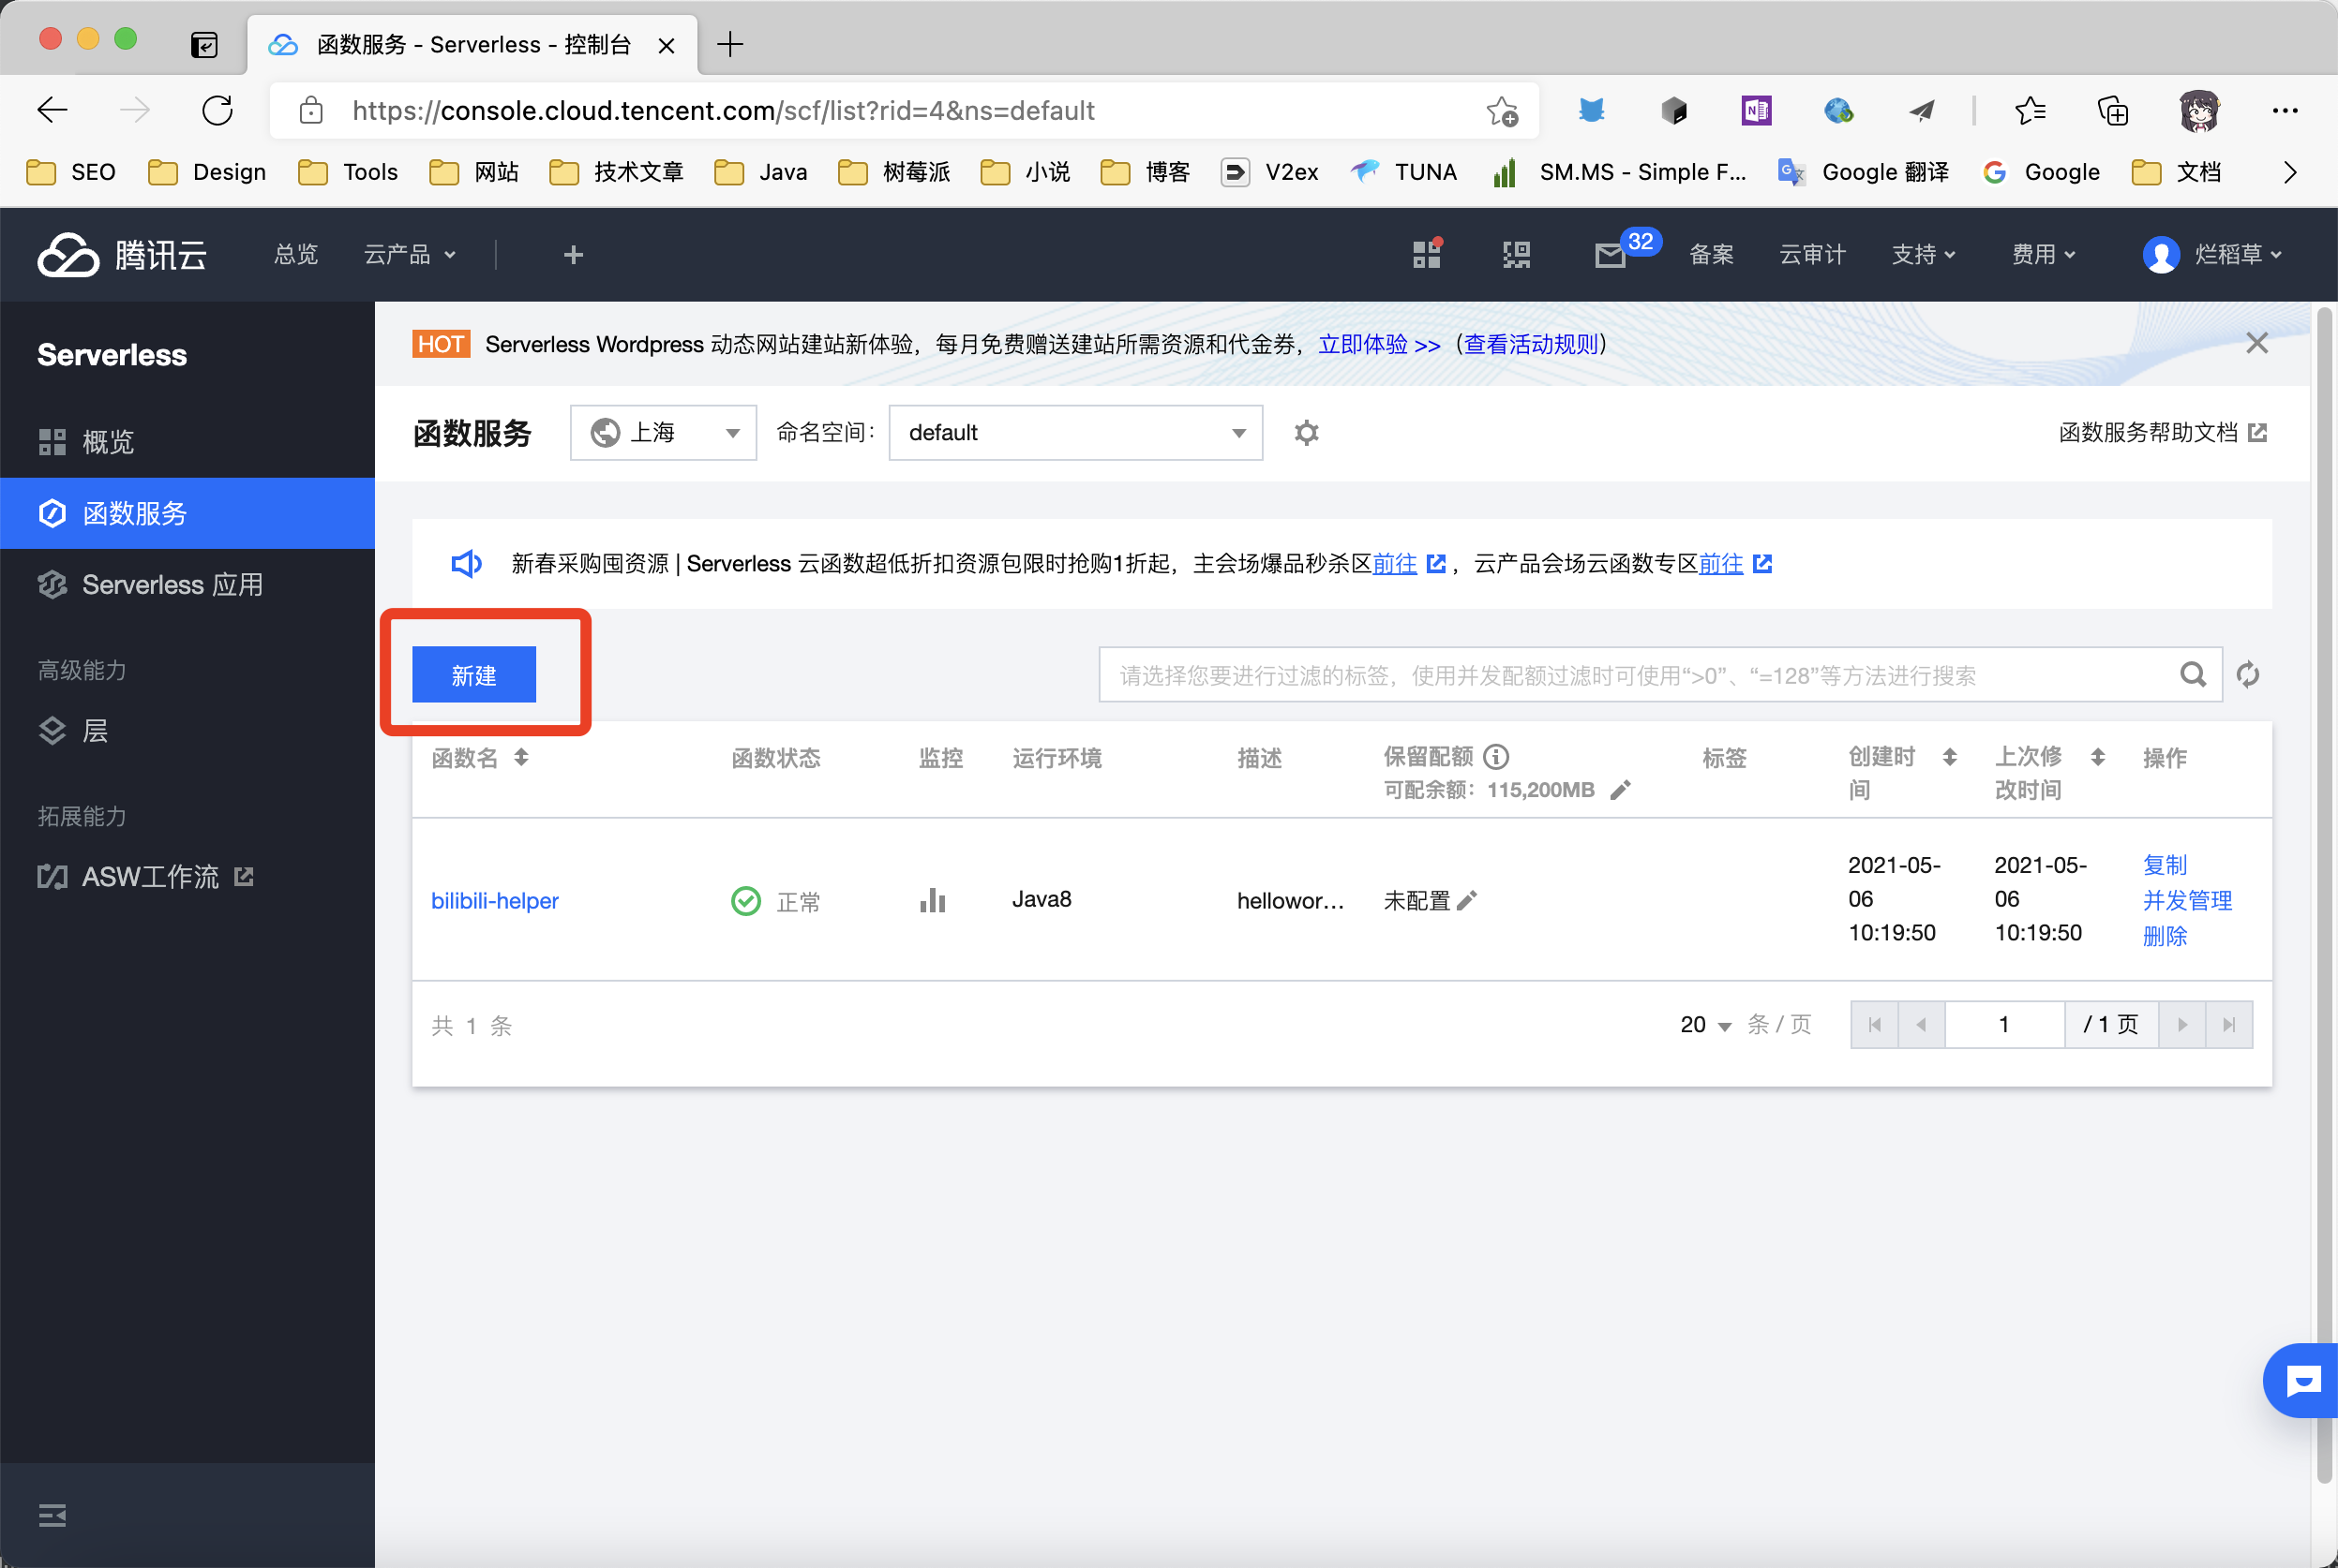
Task: Open the Java bookmarks folder
Action: point(760,172)
